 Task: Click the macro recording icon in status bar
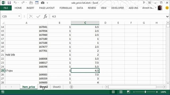coord(3,92)
